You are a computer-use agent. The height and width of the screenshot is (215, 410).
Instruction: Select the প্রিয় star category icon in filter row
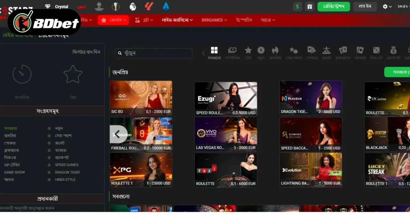point(248,50)
